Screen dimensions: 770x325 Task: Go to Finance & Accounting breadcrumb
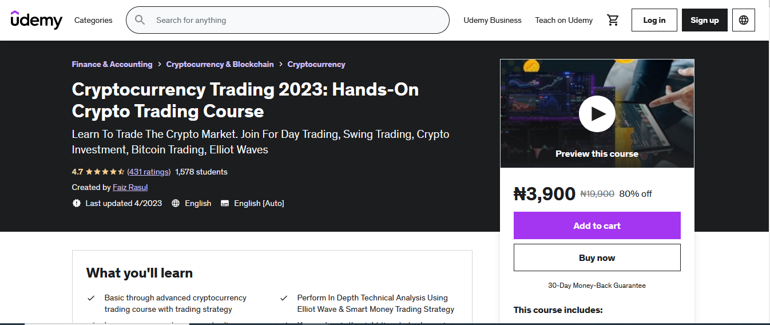click(112, 64)
